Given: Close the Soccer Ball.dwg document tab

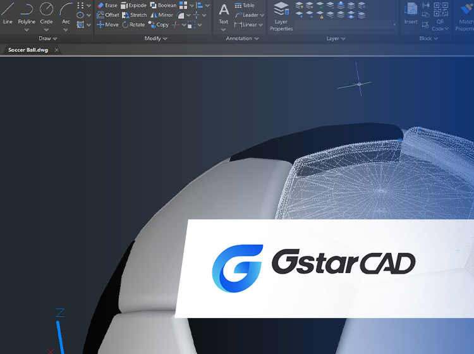Looking at the screenshot, I should (x=56, y=50).
